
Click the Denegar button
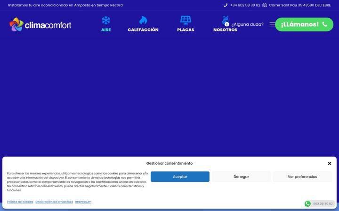241,177
